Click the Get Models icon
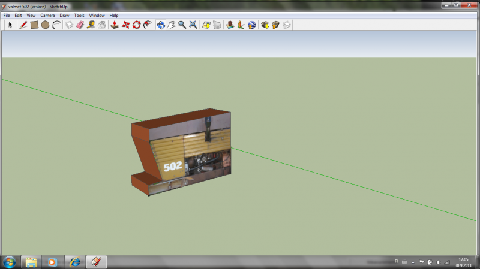This screenshot has height=269, width=480. point(265,25)
